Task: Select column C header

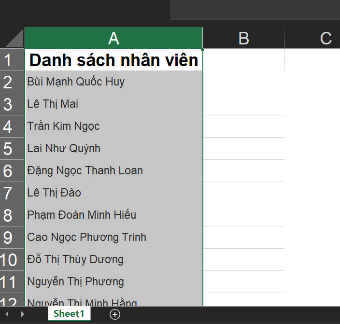Action: [x=312, y=38]
